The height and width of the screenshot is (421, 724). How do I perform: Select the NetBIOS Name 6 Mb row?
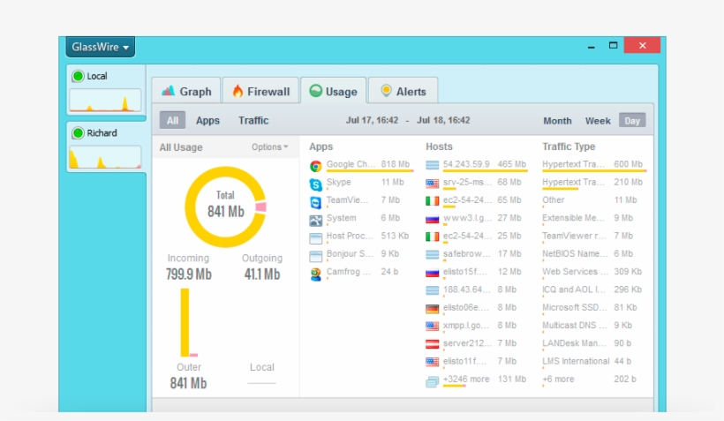[x=592, y=255]
